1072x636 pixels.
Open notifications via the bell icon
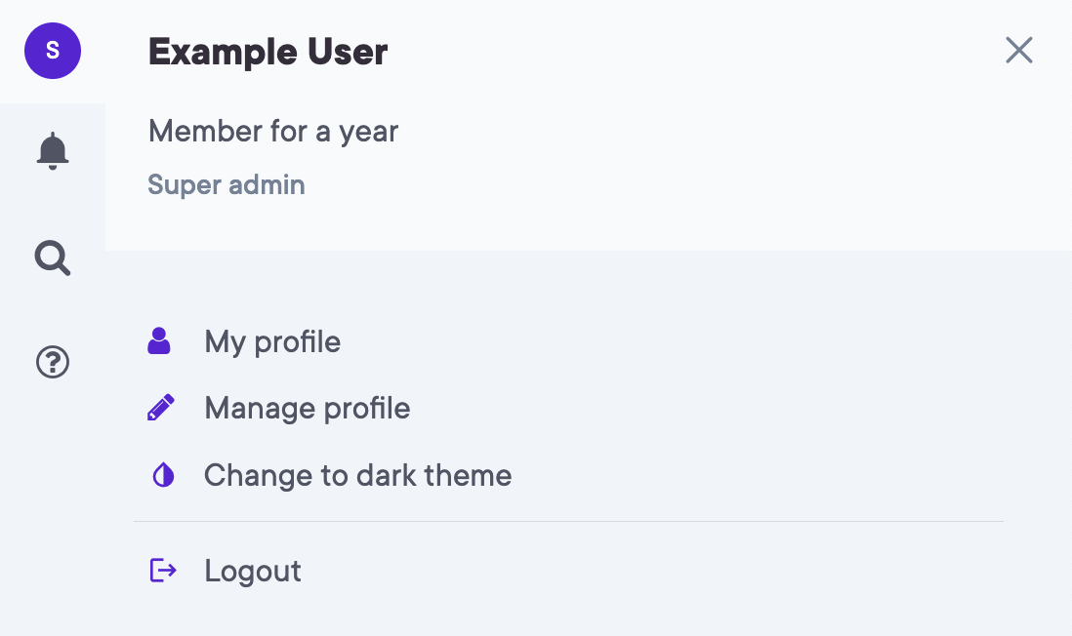point(53,151)
